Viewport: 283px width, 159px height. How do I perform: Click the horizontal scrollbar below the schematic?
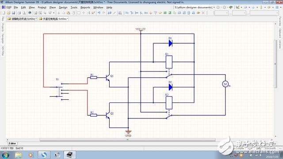click(x=127, y=140)
